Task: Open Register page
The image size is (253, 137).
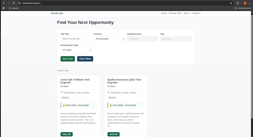Action: click(x=196, y=13)
